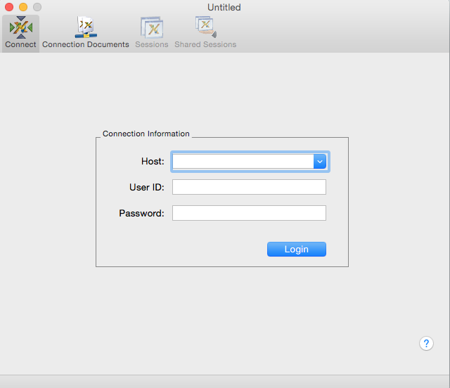Click the Password: label

coord(141,213)
